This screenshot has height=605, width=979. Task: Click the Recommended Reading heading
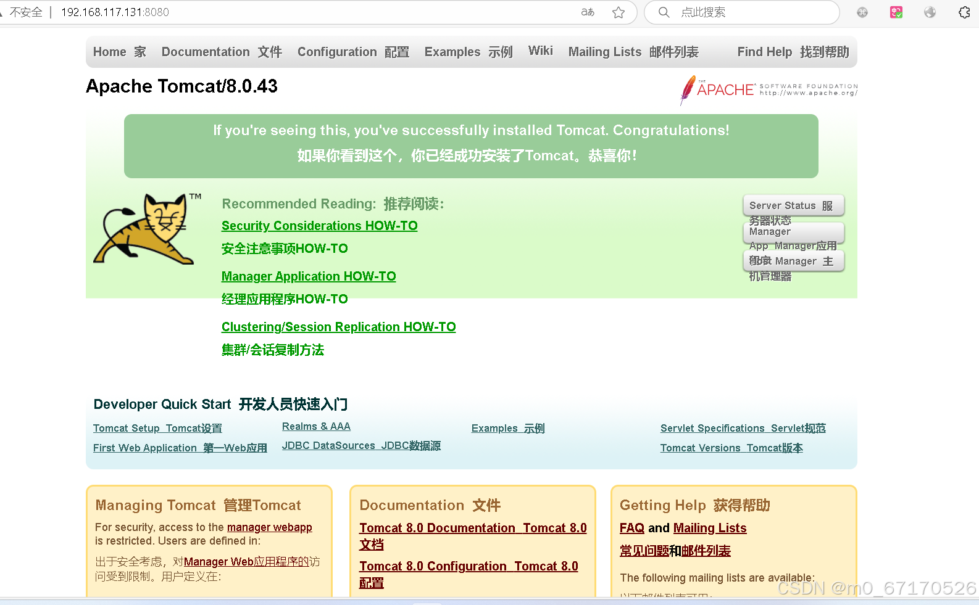click(333, 204)
